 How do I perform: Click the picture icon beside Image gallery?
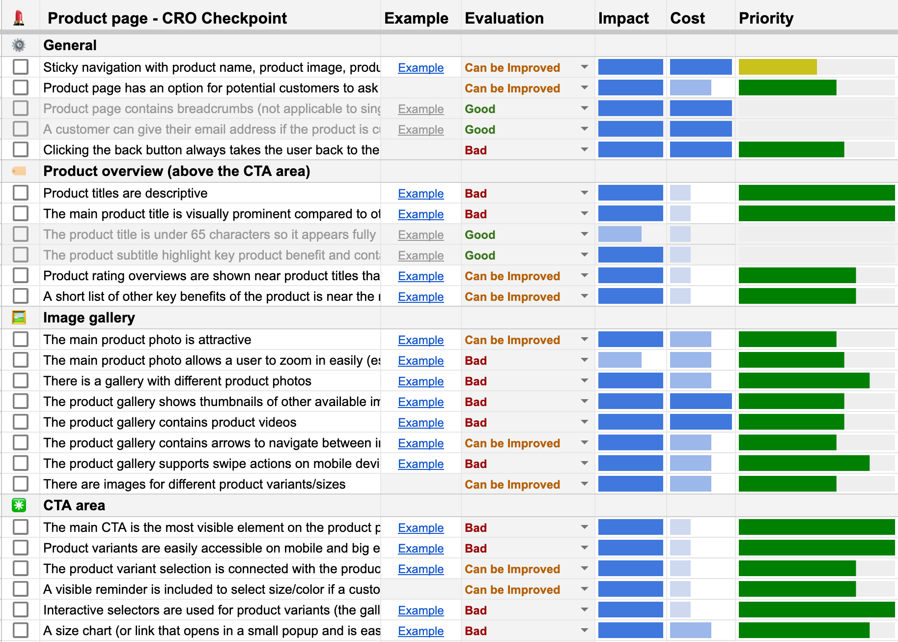[19, 318]
